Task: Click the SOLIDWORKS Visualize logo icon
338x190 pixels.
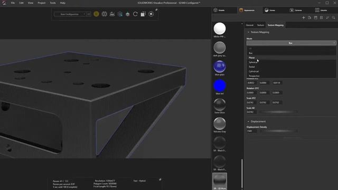Action: pyautogui.click(x=4, y=3)
